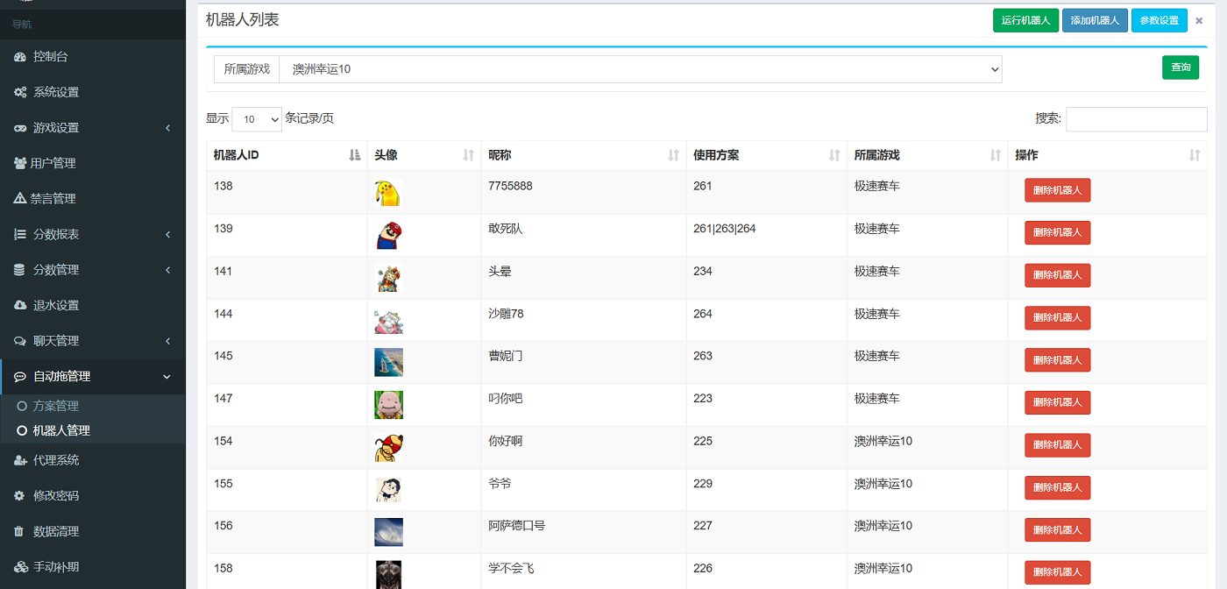Expand the 分数报表 submenu chevron
1227x589 pixels.
click(x=167, y=234)
